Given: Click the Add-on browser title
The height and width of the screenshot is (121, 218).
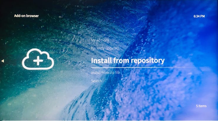Looking at the screenshot, I should pyautogui.click(x=27, y=16).
